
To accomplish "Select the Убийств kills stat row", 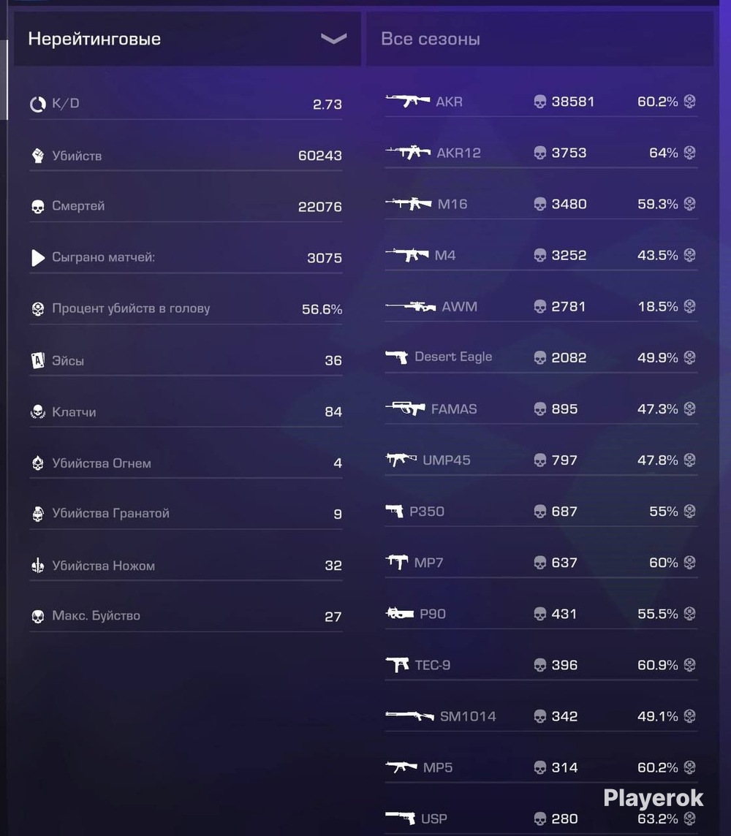I will [x=186, y=156].
